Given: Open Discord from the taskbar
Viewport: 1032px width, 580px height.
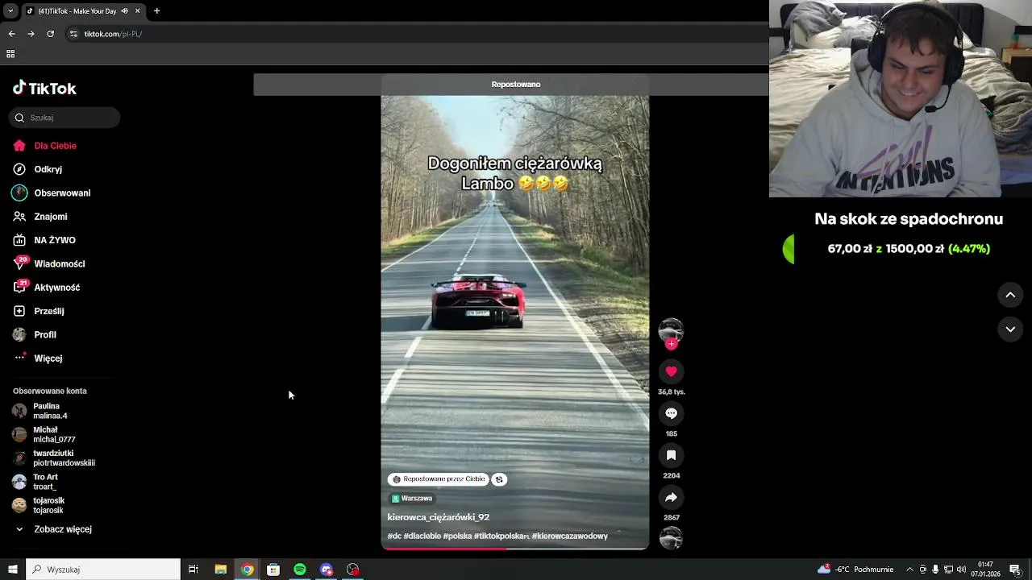Looking at the screenshot, I should [x=327, y=570].
